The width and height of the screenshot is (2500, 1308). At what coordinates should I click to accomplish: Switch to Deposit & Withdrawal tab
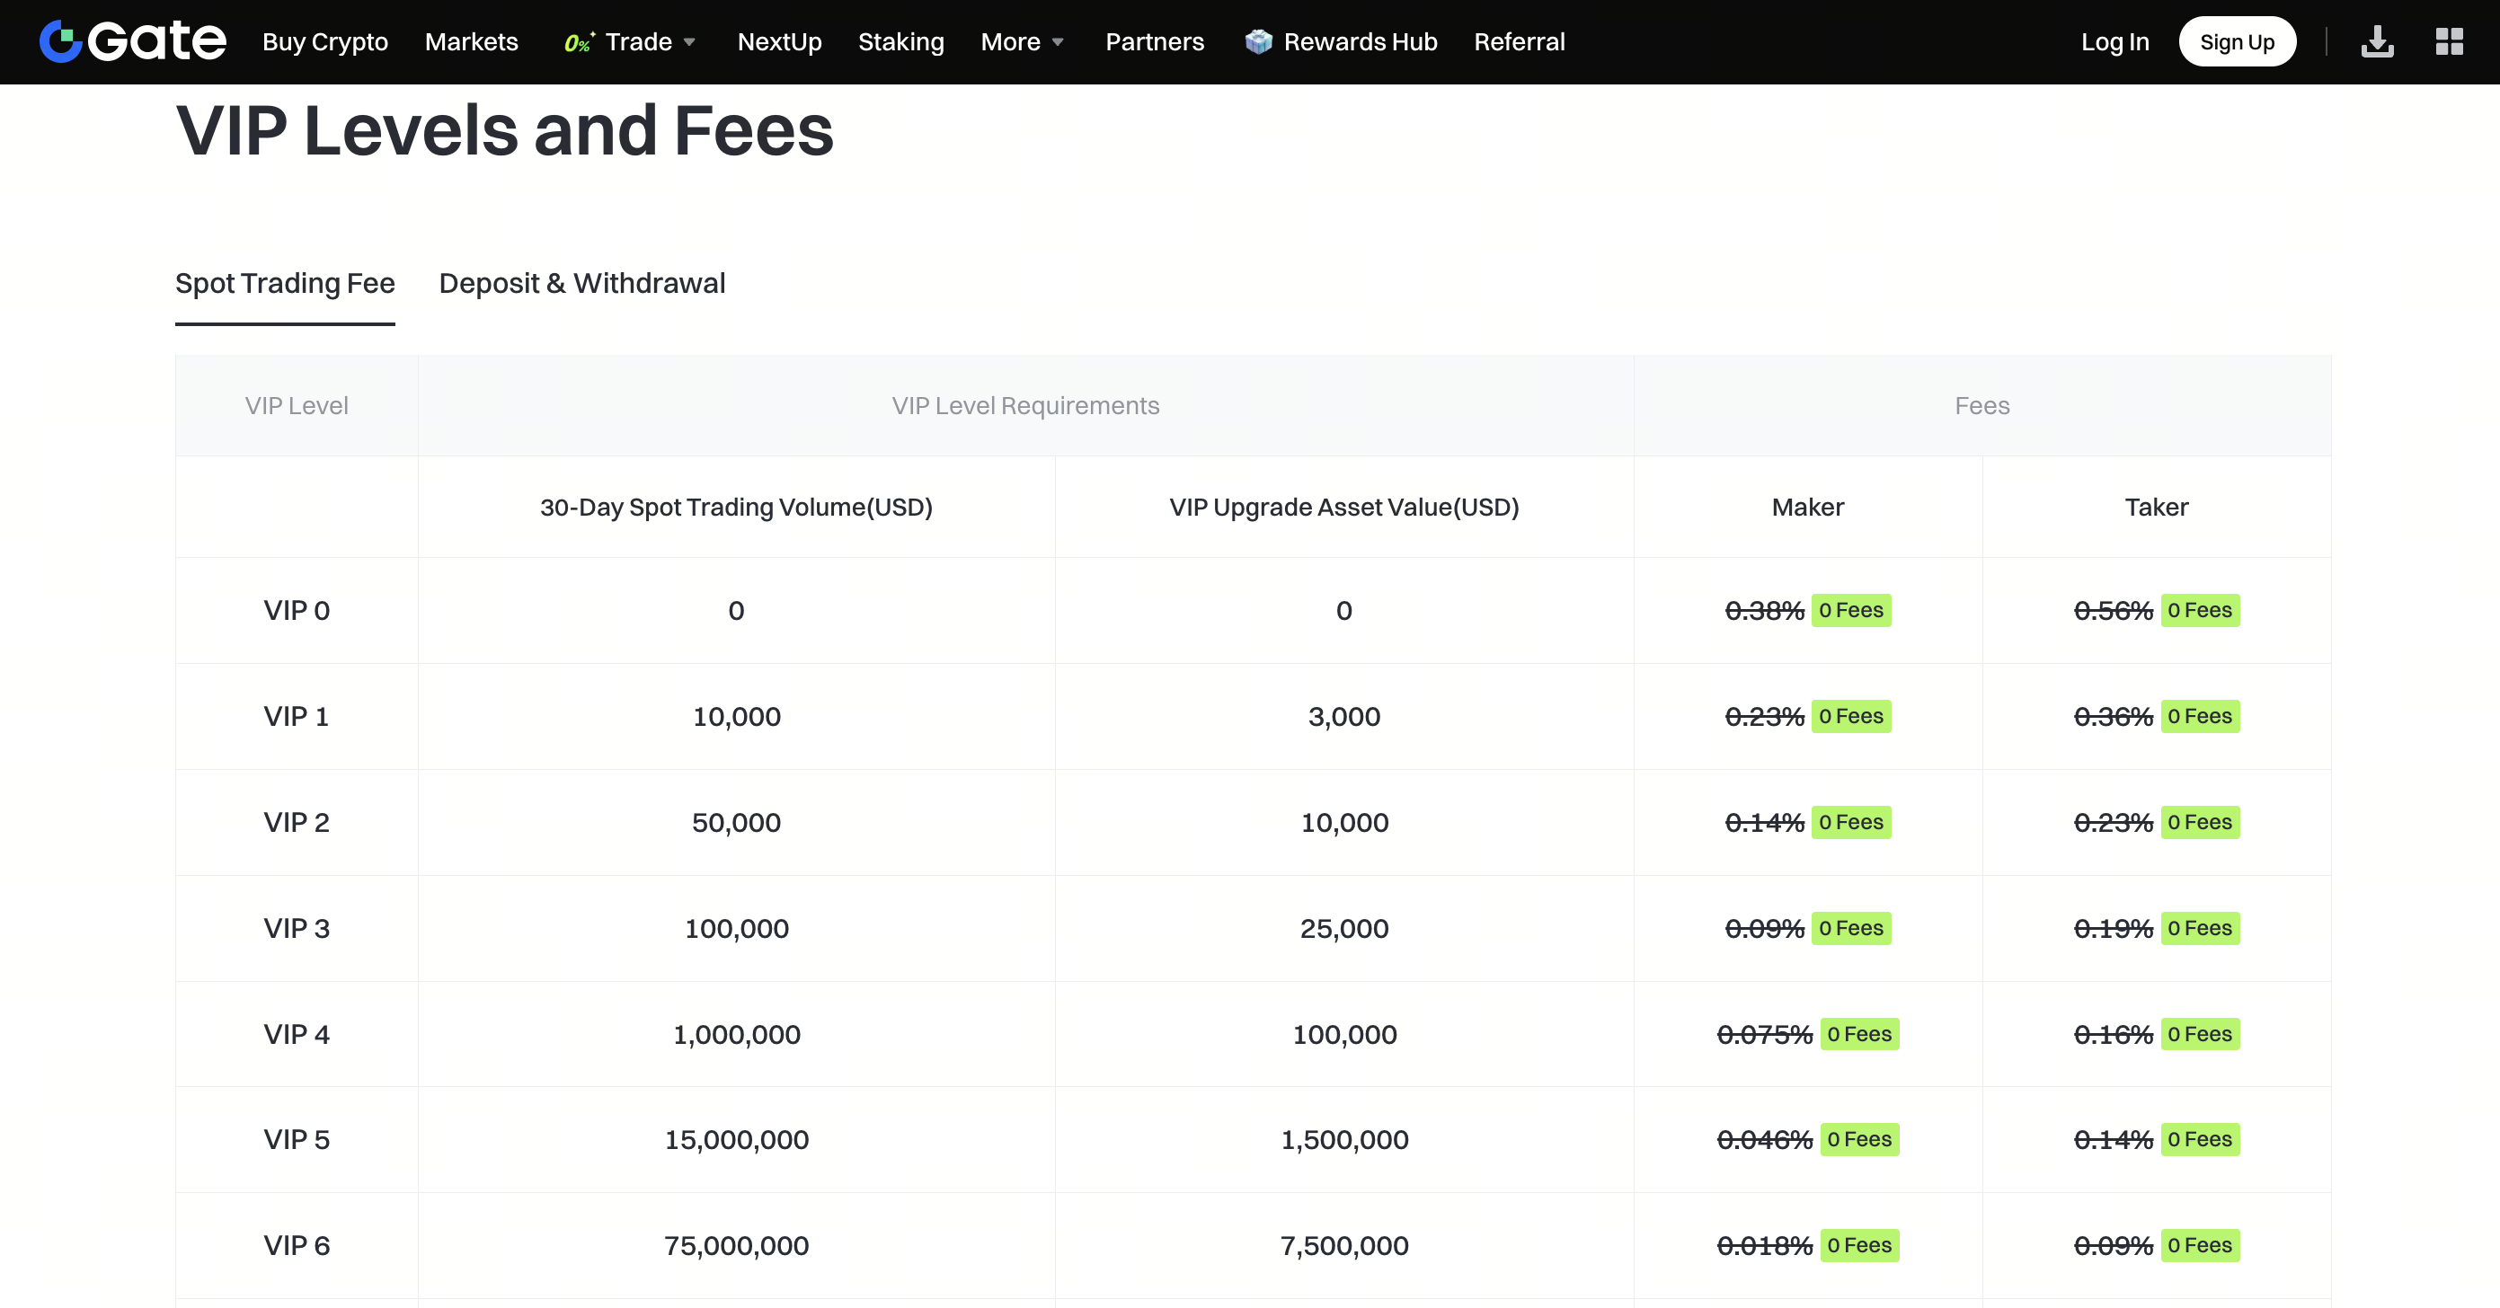tap(581, 283)
